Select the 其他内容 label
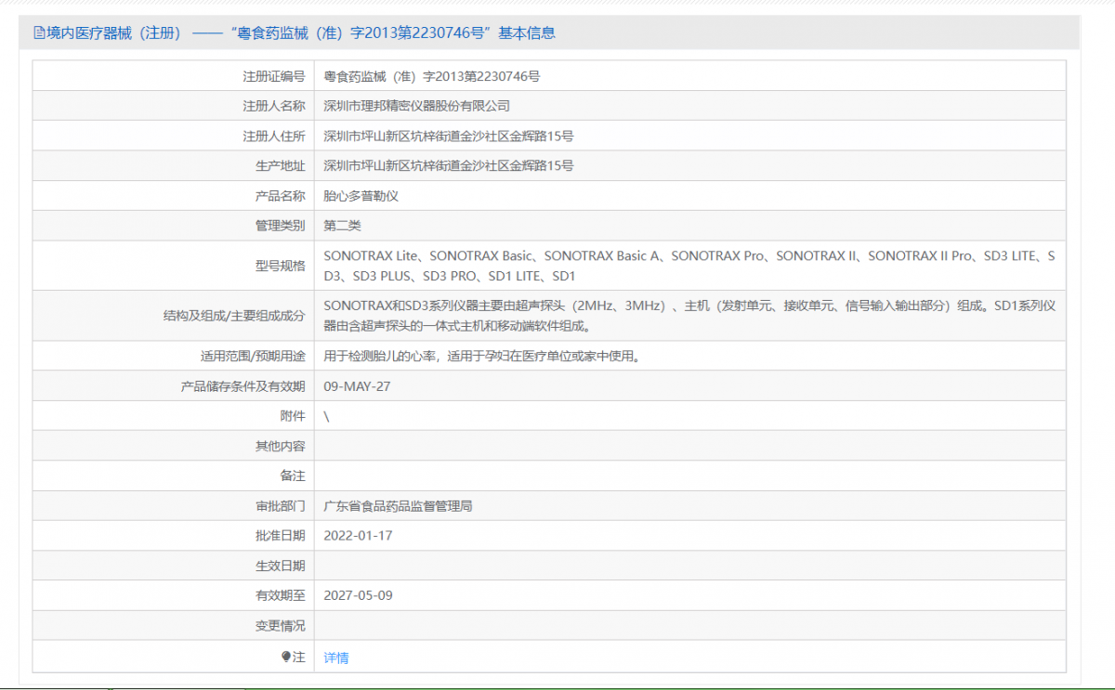The image size is (1115, 690). 281,446
